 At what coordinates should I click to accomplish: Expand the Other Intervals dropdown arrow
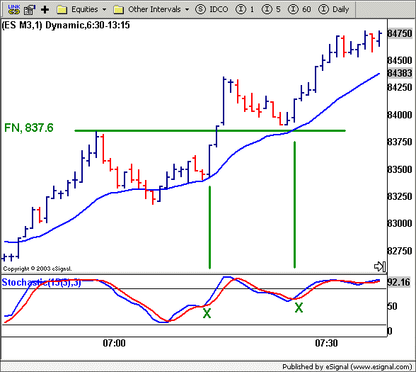187,10
